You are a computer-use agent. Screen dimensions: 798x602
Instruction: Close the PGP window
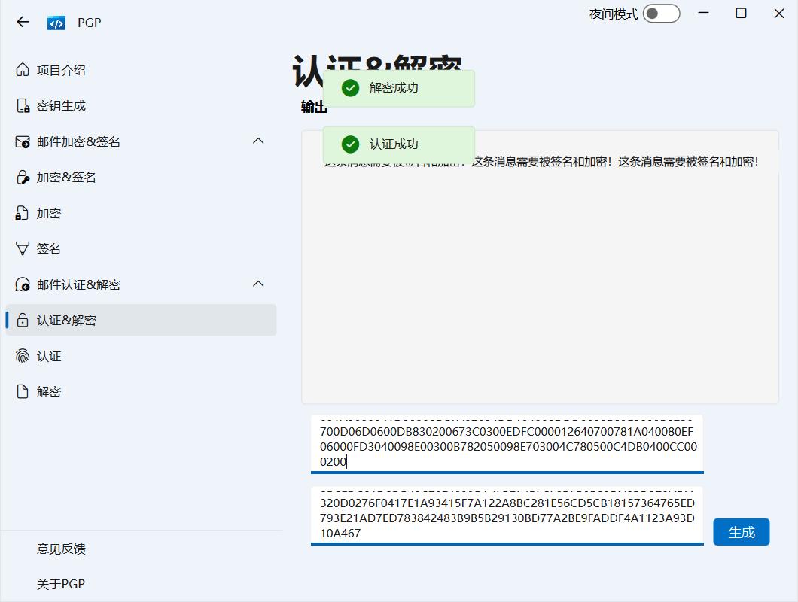pos(778,14)
